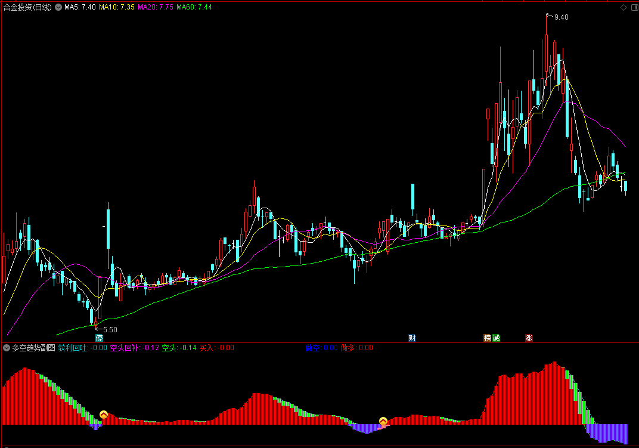Select the MA5: 7.40 label
Screen dimensions: 639x448
point(80,7)
